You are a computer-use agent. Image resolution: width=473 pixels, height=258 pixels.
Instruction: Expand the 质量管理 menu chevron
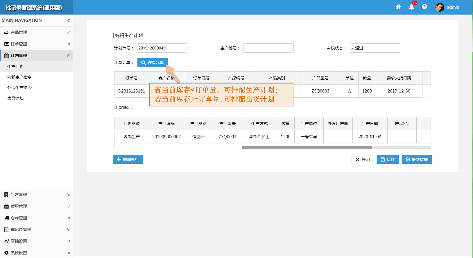pos(69,206)
